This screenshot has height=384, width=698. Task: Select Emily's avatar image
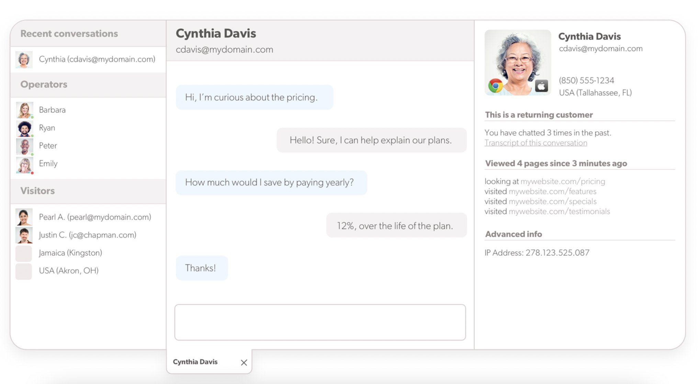click(24, 163)
